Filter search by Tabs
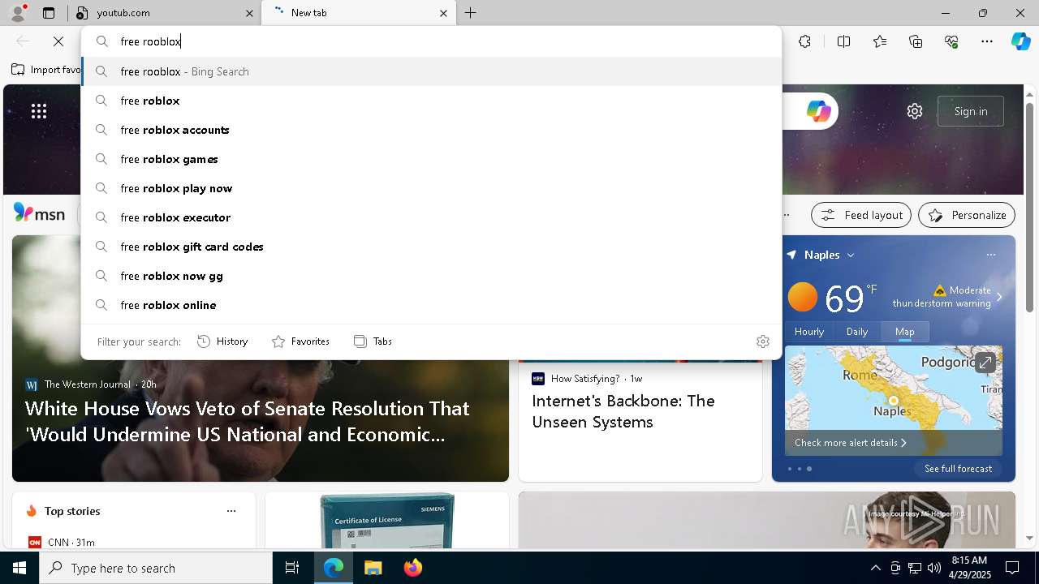Screen dimensions: 1039x584 373,341
